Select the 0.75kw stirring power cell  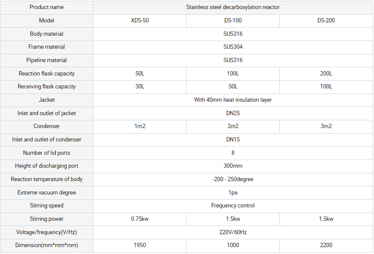pos(139,219)
